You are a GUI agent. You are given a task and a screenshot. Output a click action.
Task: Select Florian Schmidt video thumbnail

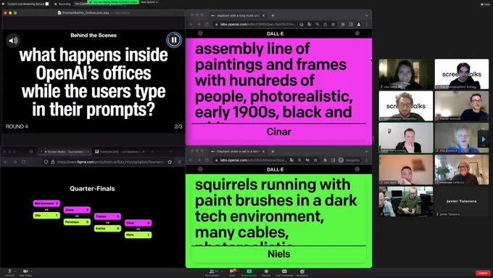point(462,106)
